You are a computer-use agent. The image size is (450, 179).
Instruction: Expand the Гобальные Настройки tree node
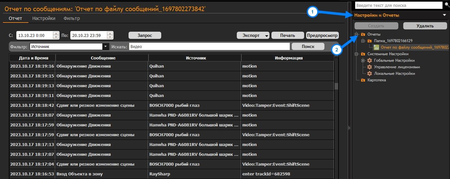point(363,60)
